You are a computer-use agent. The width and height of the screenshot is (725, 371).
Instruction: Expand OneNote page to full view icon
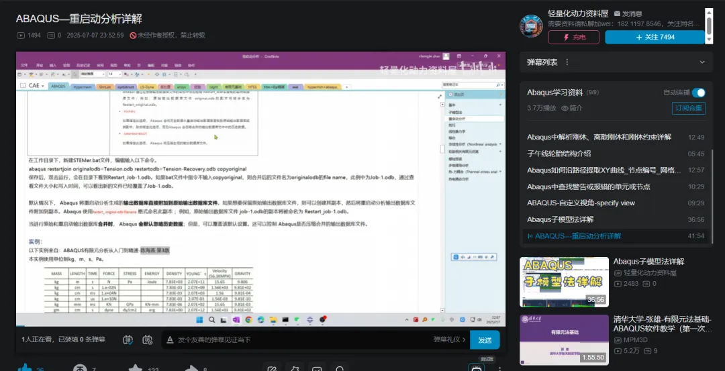pyautogui.click(x=439, y=96)
